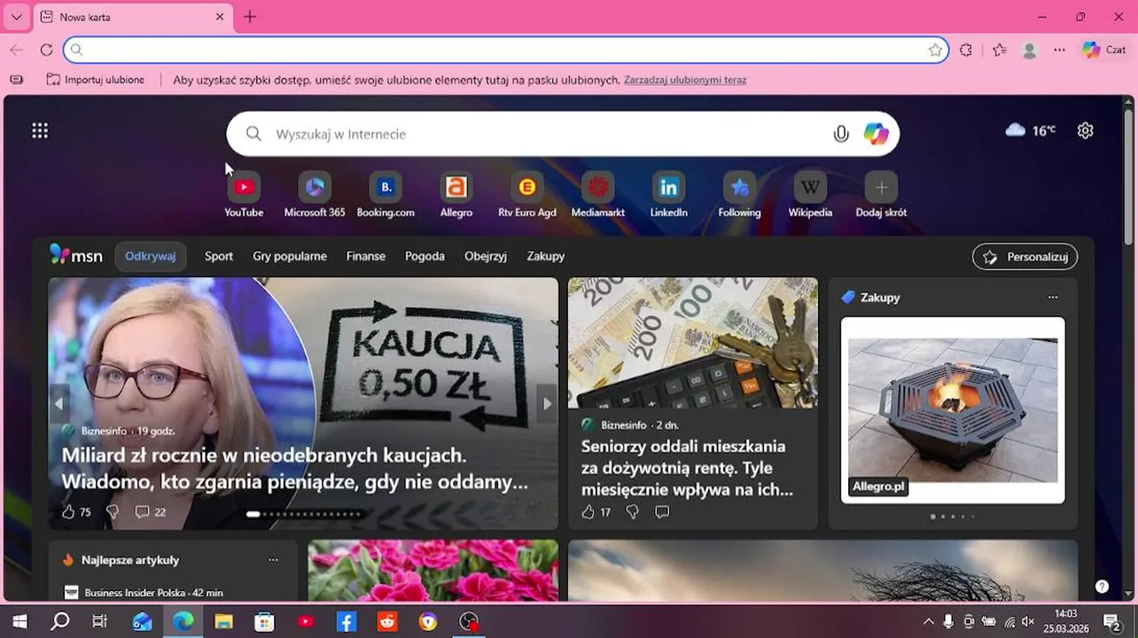Open the Following shortcut tile

coord(740,194)
